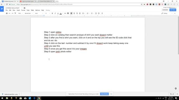Open the line spacing dropdown
The height and width of the screenshot is (100, 179).
(83, 13)
